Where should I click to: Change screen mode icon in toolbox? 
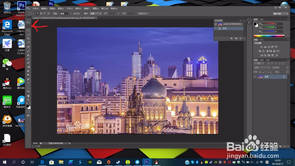(28, 116)
